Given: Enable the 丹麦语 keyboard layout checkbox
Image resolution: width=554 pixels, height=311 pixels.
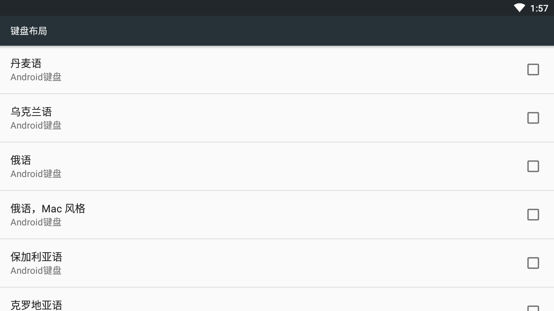Looking at the screenshot, I should click(533, 69).
